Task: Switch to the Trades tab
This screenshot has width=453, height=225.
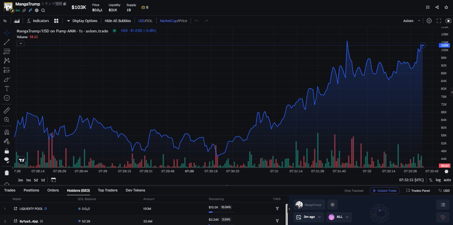Action: [9, 190]
